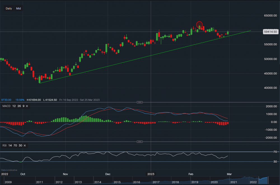This screenshot has height=185, width=280.
Task: Remove the MACD indicator with its X icon
Action: (x=27, y=106)
